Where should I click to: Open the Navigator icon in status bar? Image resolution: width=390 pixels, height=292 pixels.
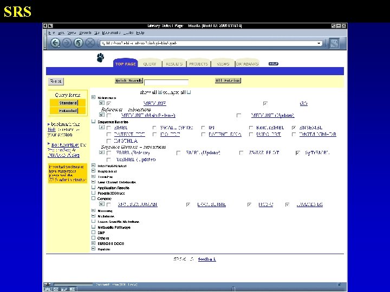48,289
